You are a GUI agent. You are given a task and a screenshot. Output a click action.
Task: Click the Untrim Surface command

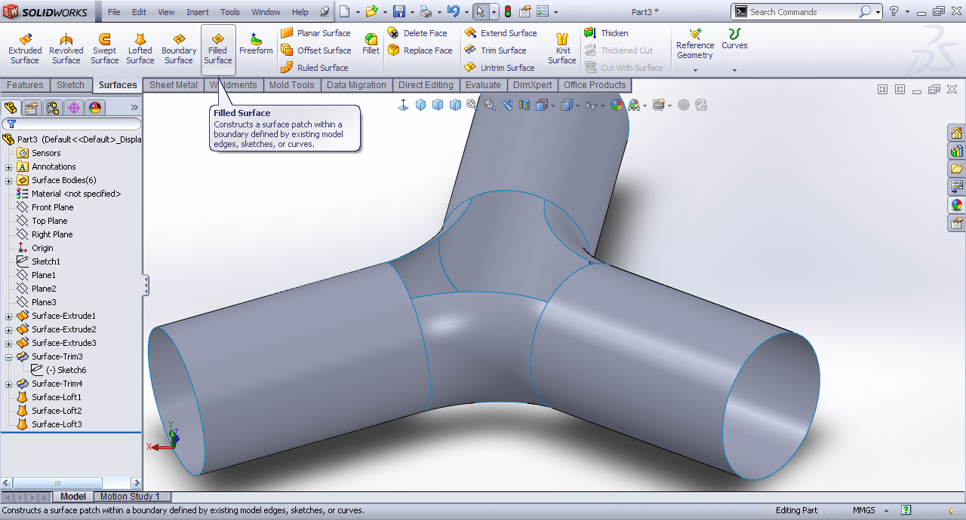click(x=500, y=68)
